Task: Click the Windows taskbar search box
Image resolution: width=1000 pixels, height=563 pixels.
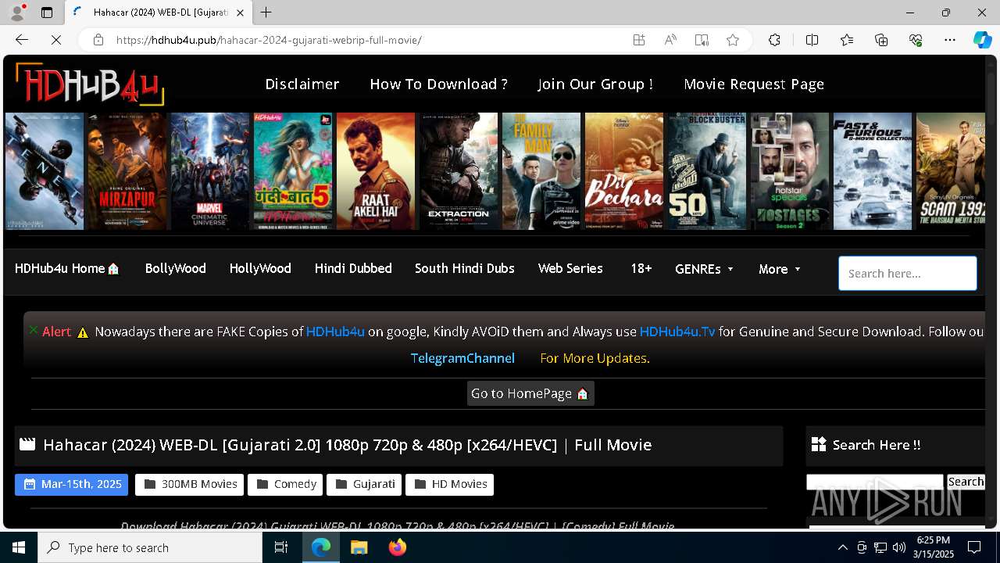Action: 150,547
